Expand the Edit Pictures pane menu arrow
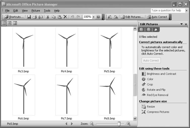The image size is (190, 128). pyautogui.click(x=181, y=24)
